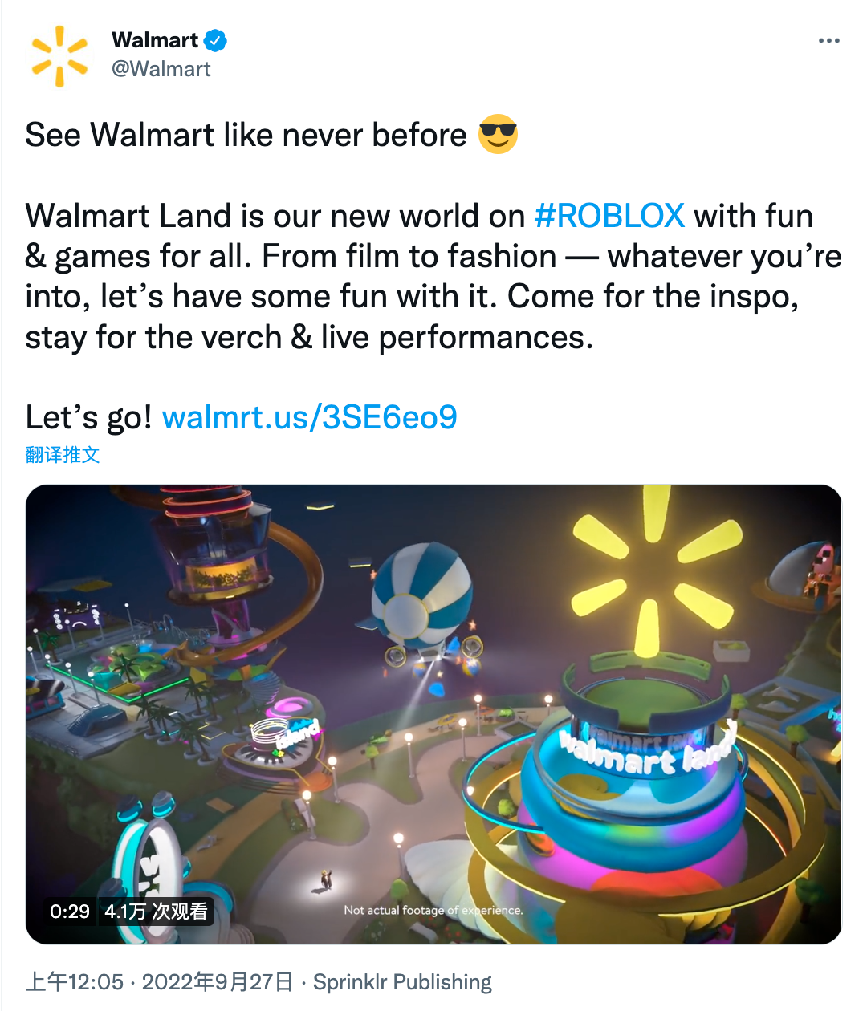This screenshot has width=867, height=1011.
Task: Play the Walmart Land video
Action: point(433,714)
